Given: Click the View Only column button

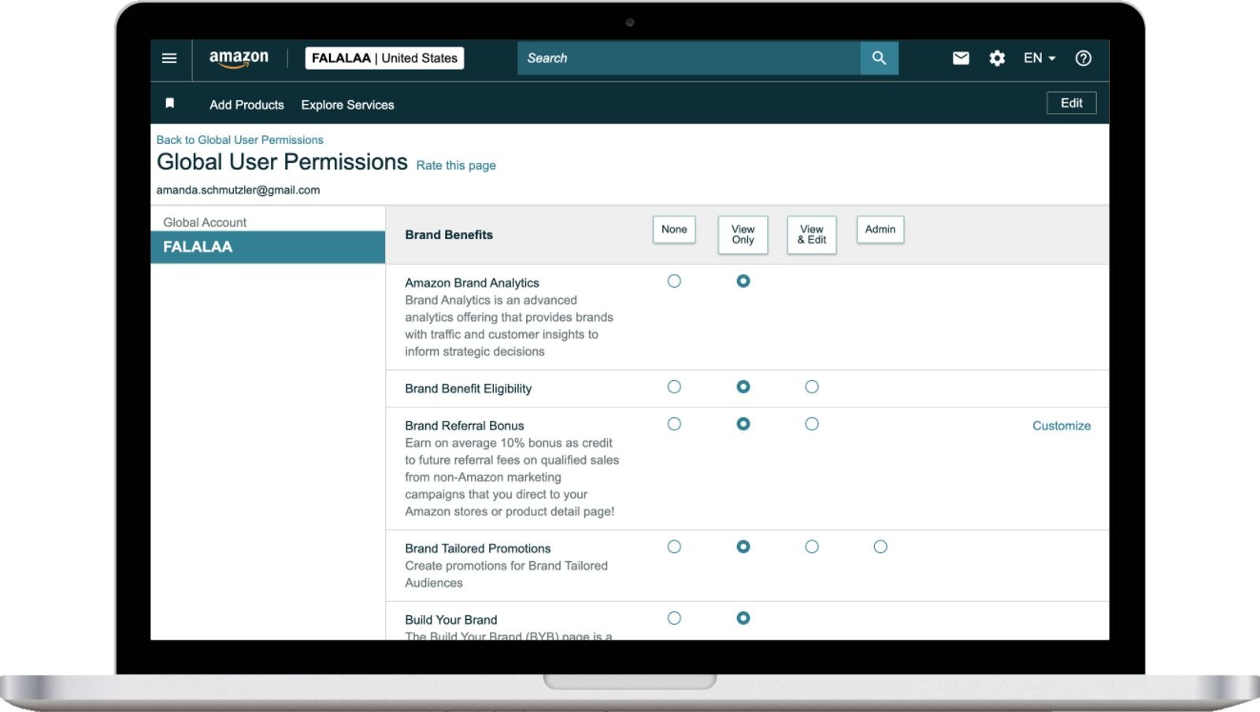Looking at the screenshot, I should point(743,234).
